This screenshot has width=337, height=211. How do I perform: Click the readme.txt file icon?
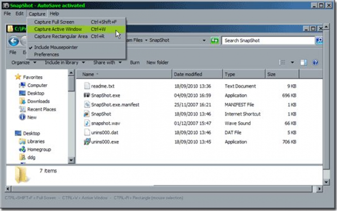(87, 86)
